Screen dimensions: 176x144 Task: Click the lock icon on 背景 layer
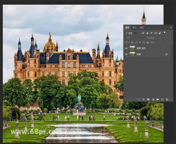[166, 54]
